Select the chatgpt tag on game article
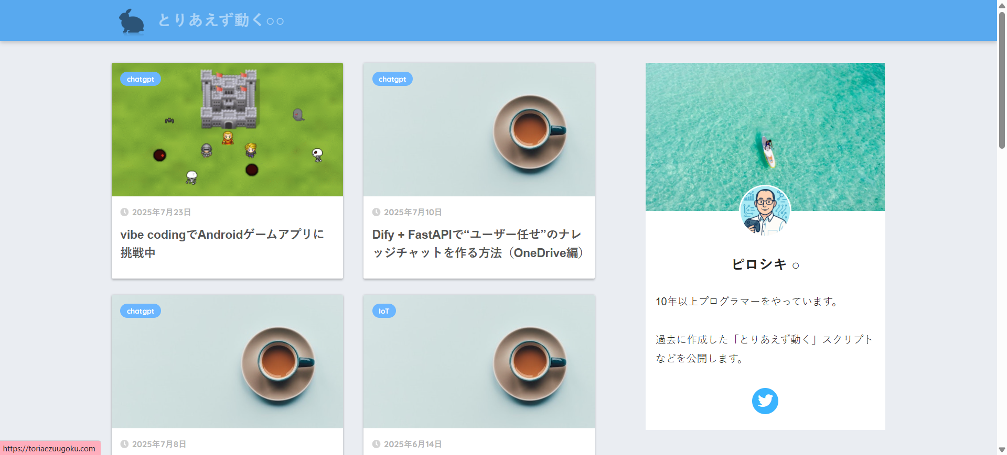 point(141,79)
